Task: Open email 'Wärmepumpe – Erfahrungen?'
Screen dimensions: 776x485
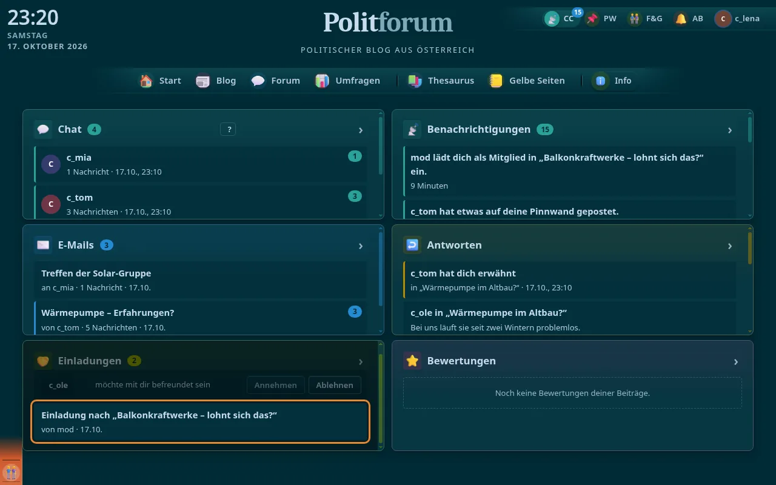Action: coord(201,318)
